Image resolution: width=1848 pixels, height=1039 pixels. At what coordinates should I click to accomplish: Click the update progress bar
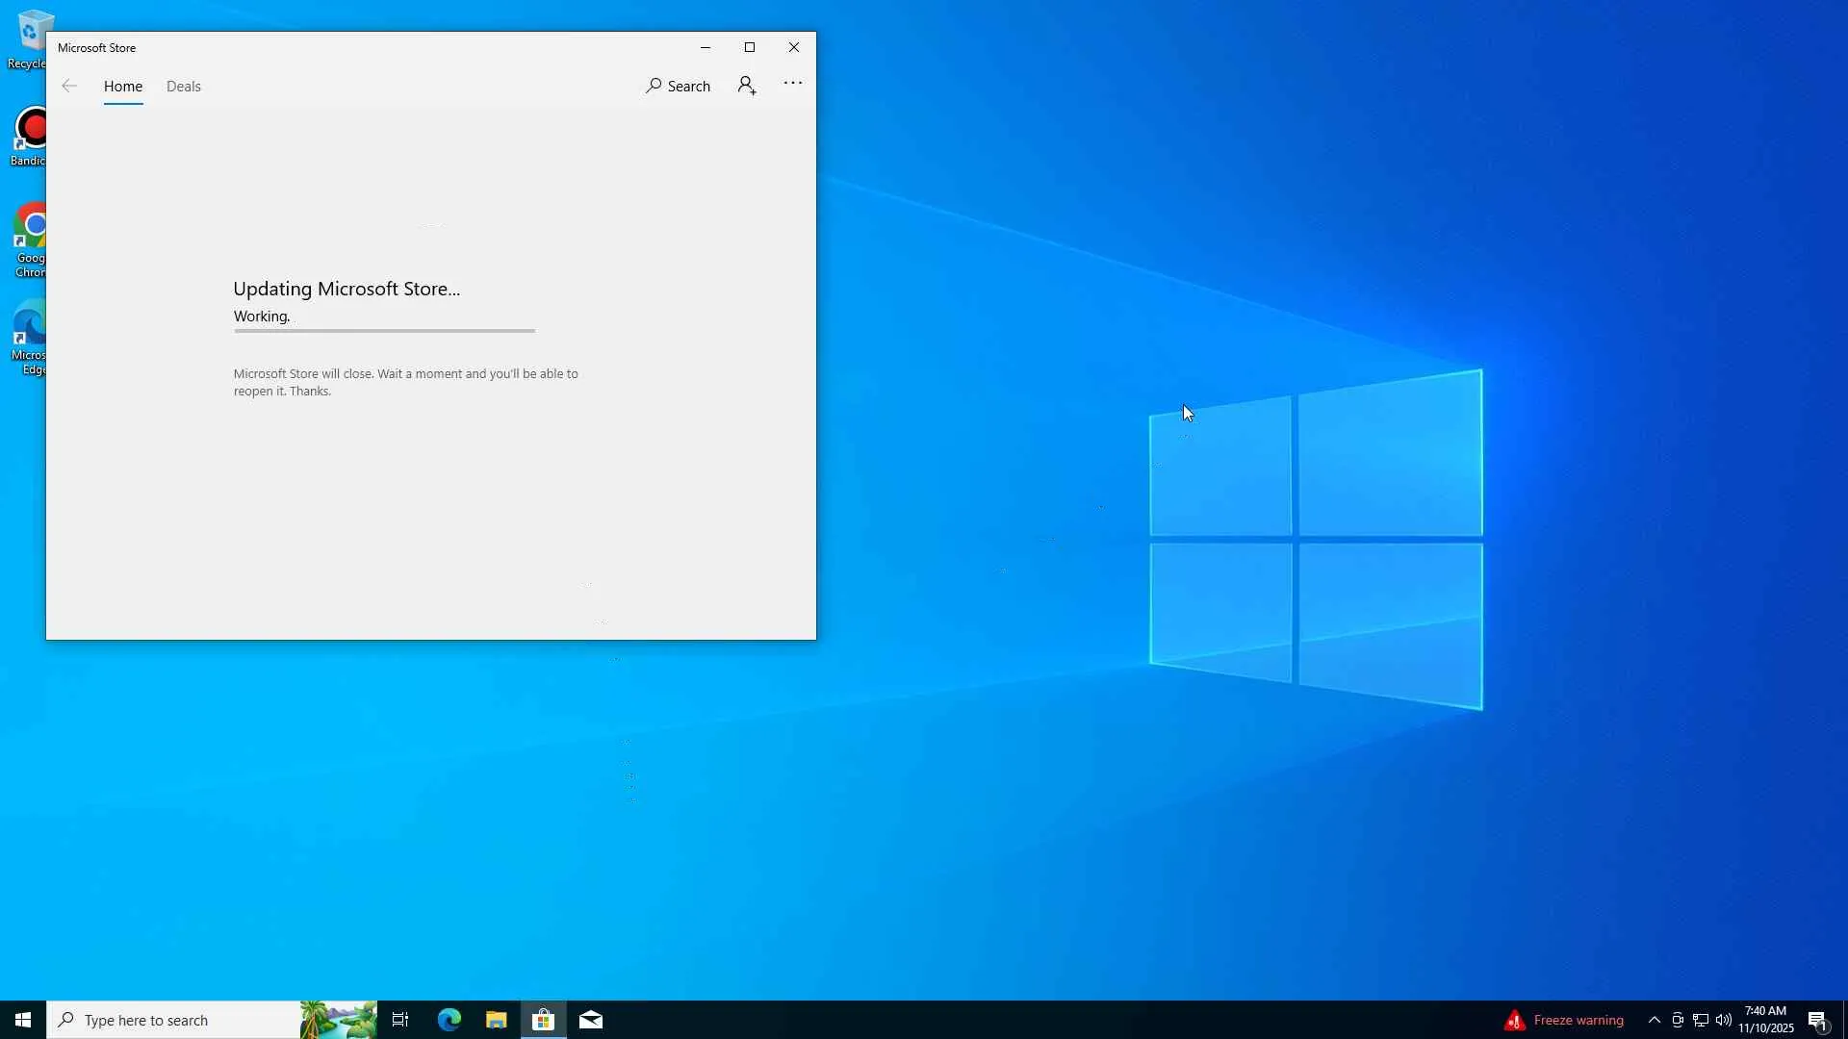384,331
